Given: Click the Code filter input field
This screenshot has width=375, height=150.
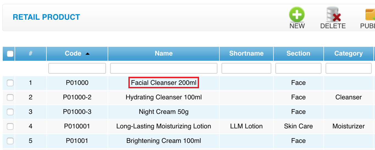Looking at the screenshot, I should click(x=77, y=68).
